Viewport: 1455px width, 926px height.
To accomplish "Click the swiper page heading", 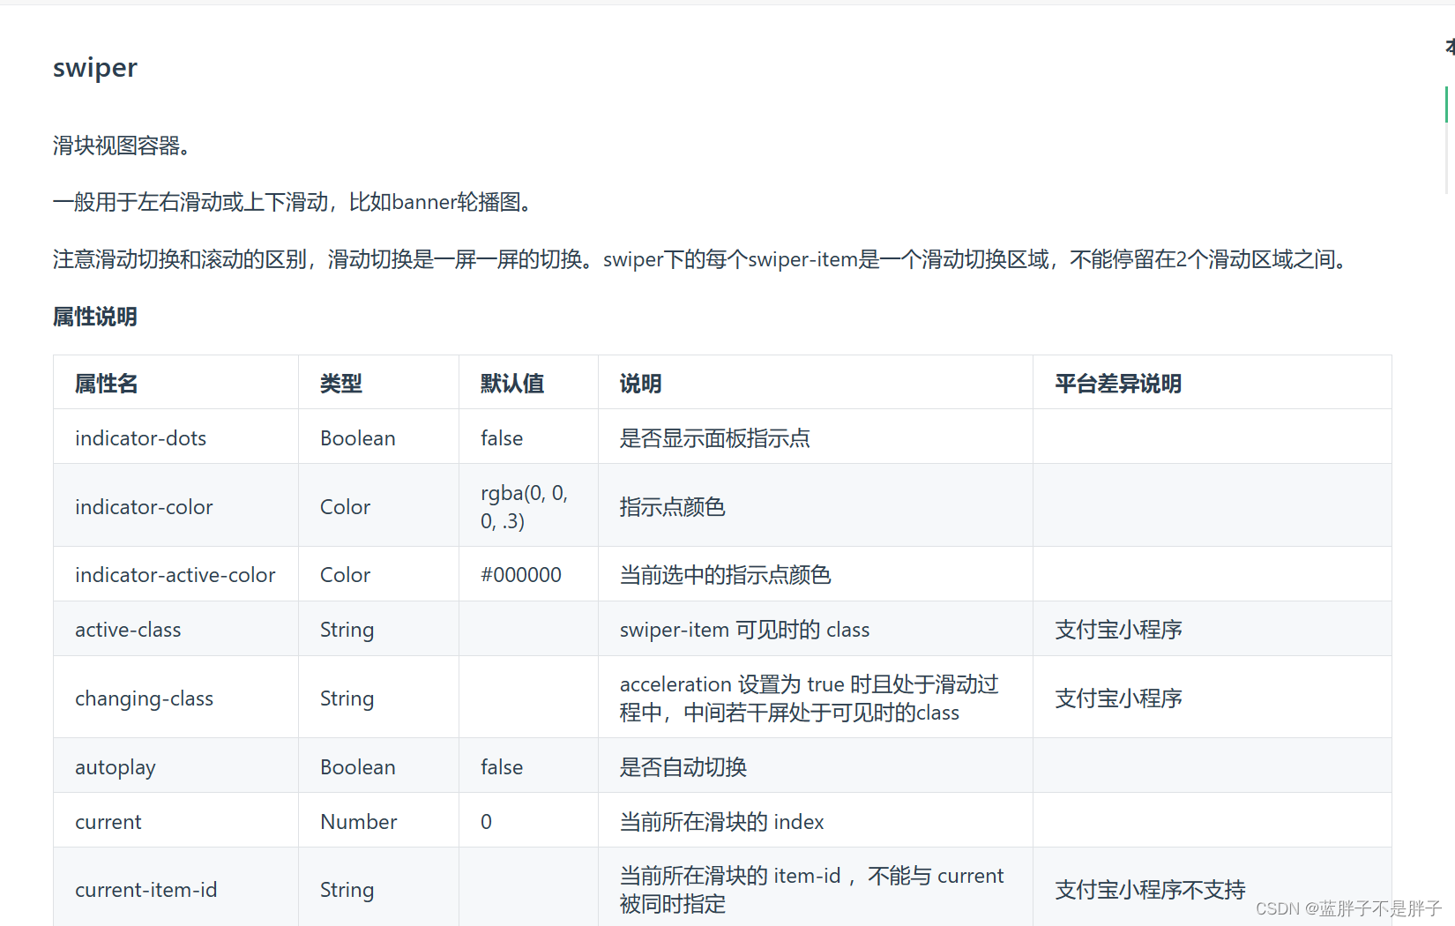I will (x=94, y=67).
